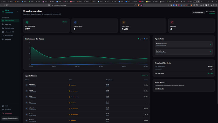Click the Utilisateurs people icon in sidebar
The height and width of the screenshot is (123, 218).
(x=3, y=39)
